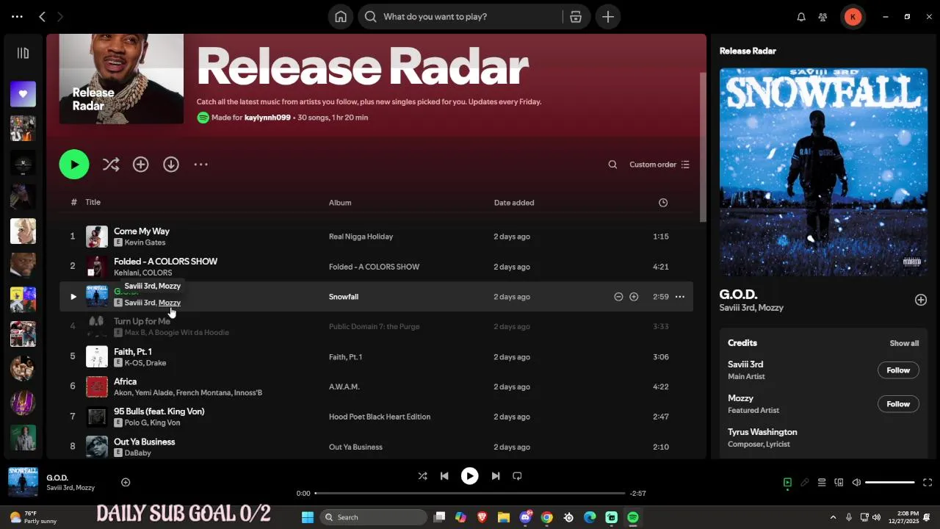Open Mozzy artist link in G.O.D. row
Image resolution: width=940 pixels, height=529 pixels.
170,303
